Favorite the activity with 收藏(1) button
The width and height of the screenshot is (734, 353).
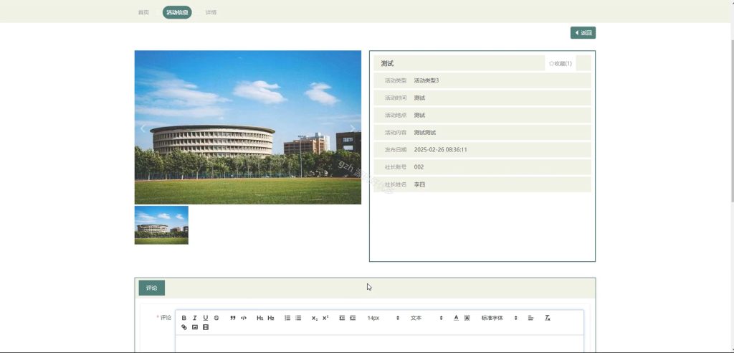(561, 63)
